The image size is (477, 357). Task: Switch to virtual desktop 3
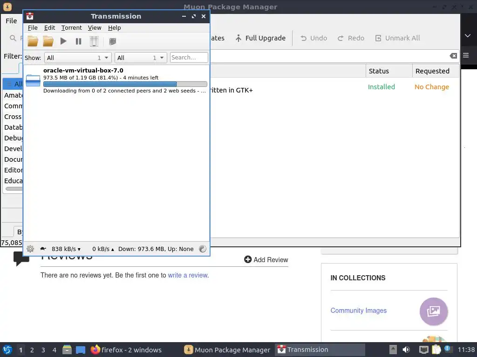click(x=43, y=350)
